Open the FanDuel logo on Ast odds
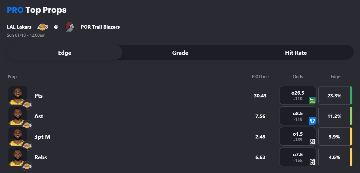The width and height of the screenshot is (360, 173). 312,121
